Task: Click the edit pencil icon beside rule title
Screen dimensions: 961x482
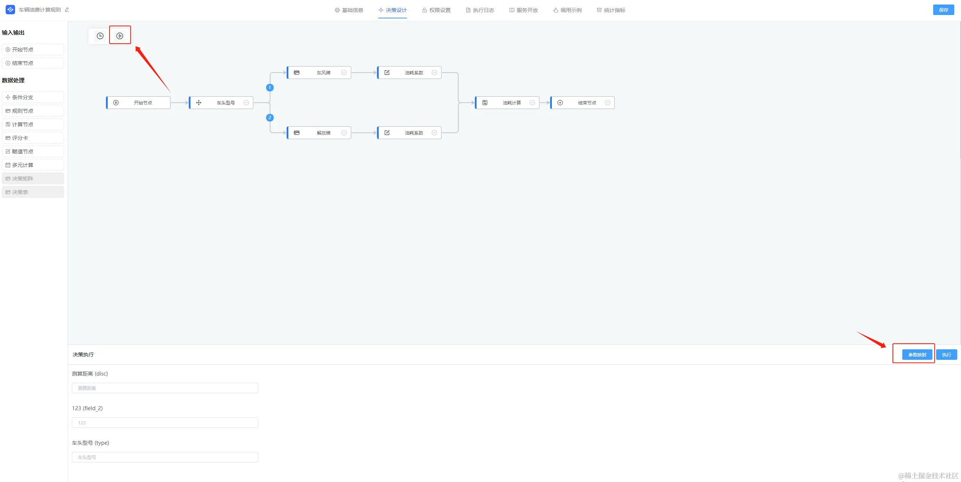Action: point(67,10)
